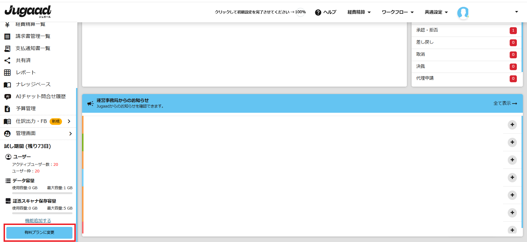Click the budget management icon

7,109
